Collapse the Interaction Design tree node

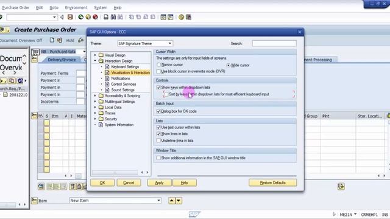[x=95, y=61]
